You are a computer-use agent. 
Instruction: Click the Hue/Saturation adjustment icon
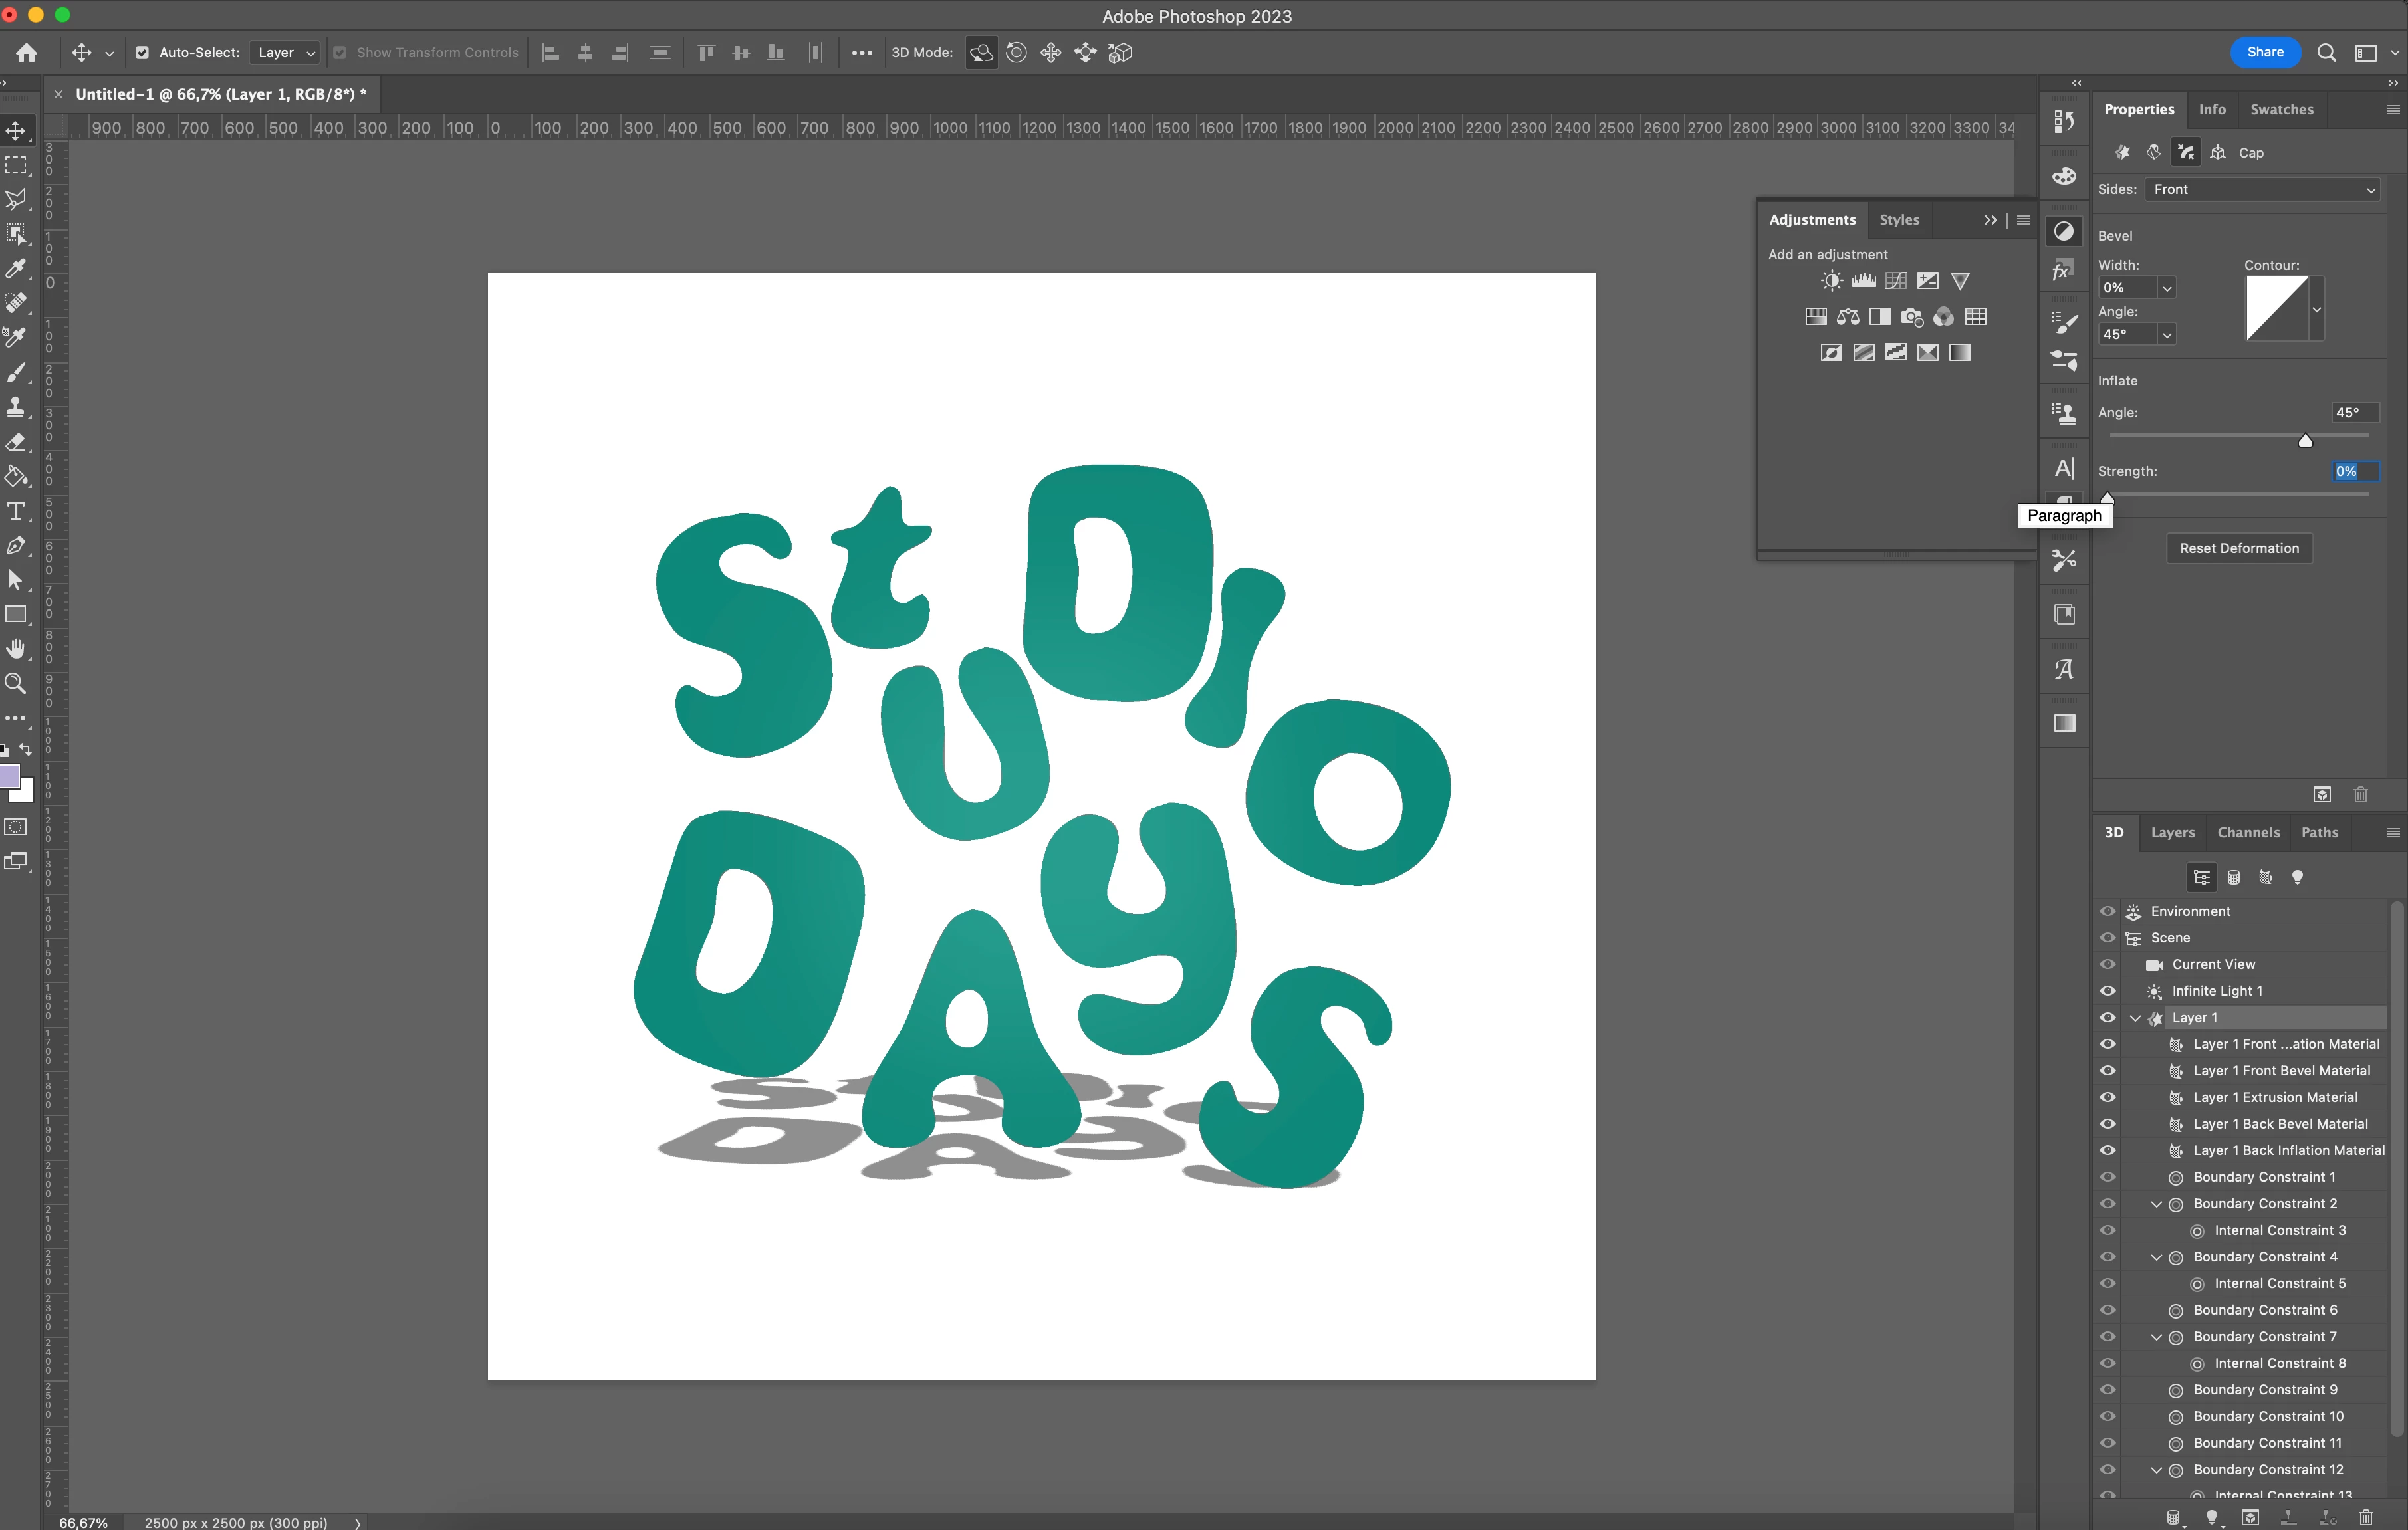1816,317
